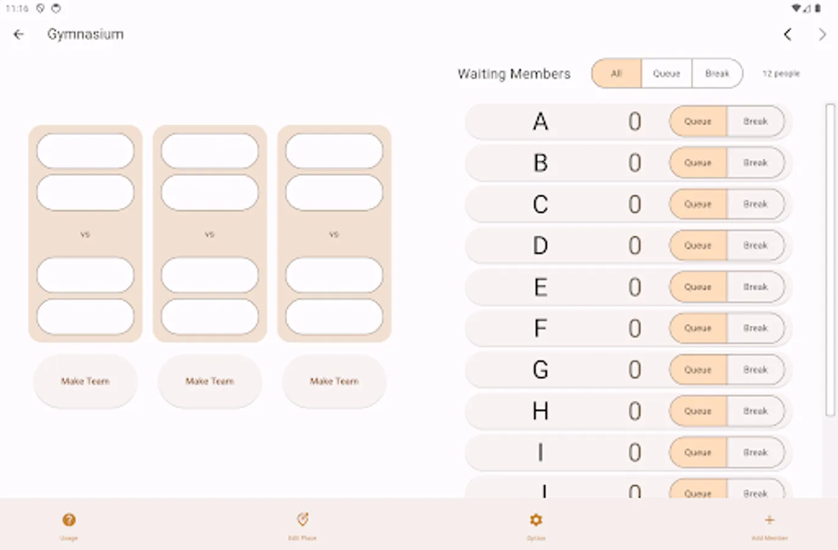Image resolution: width=838 pixels, height=550 pixels.
Task: Click the left chevron to switch place
Action: point(788,35)
